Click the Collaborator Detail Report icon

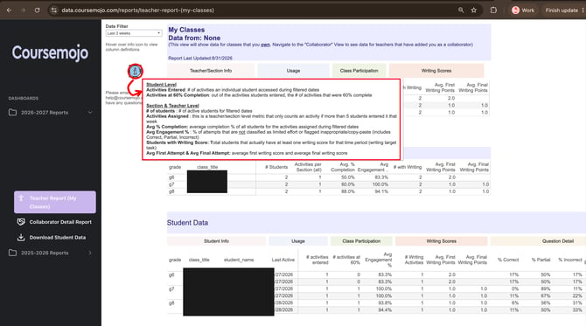point(21,222)
